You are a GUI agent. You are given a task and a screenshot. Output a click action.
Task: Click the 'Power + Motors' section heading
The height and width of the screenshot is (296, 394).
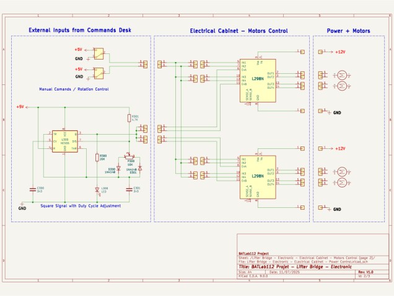(x=348, y=30)
